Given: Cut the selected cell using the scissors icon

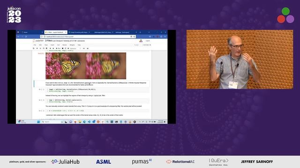Looking at the screenshot, I should pos(40,49).
